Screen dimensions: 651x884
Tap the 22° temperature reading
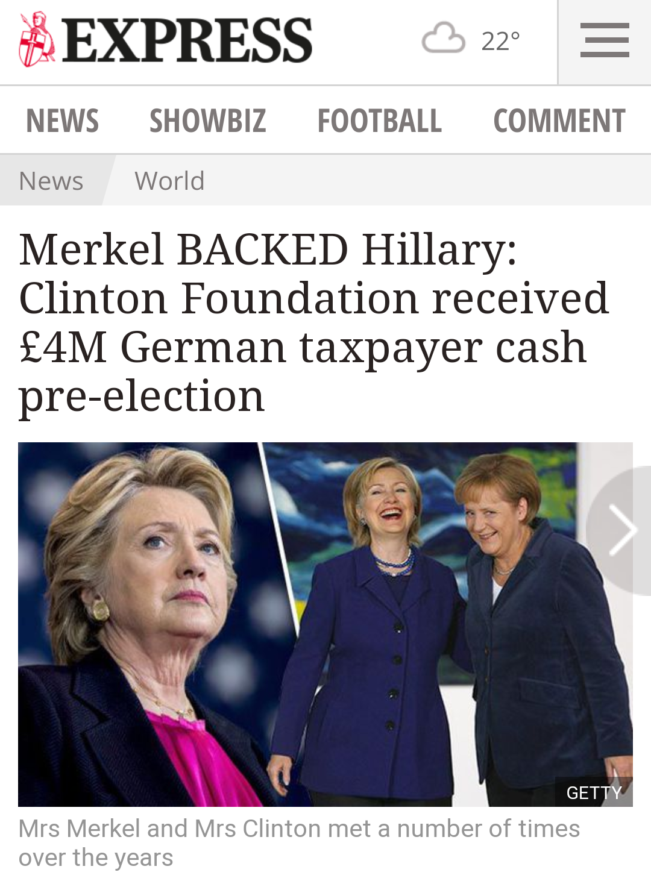coord(500,41)
